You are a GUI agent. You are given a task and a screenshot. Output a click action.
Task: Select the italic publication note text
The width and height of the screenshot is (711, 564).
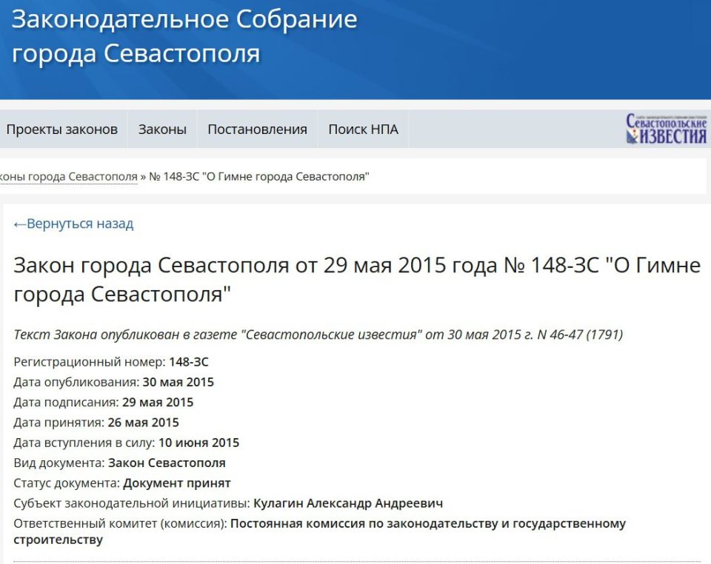(x=319, y=335)
